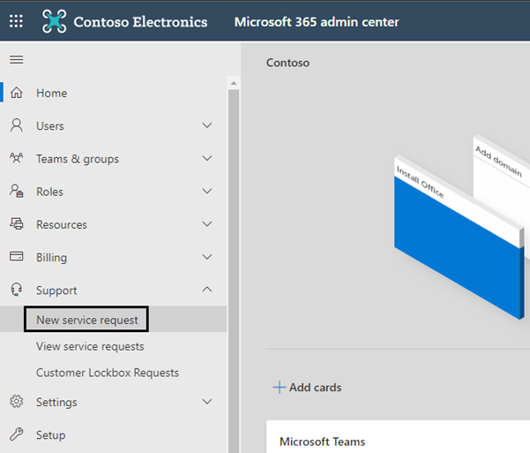Click the Settings gear icon
The height and width of the screenshot is (453, 530).
pos(16,402)
